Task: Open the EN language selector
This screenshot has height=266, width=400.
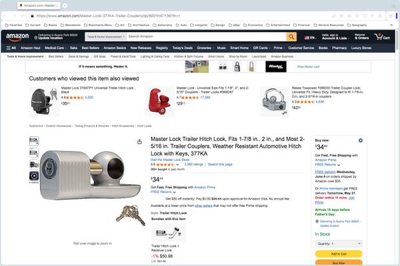Action: (310, 37)
